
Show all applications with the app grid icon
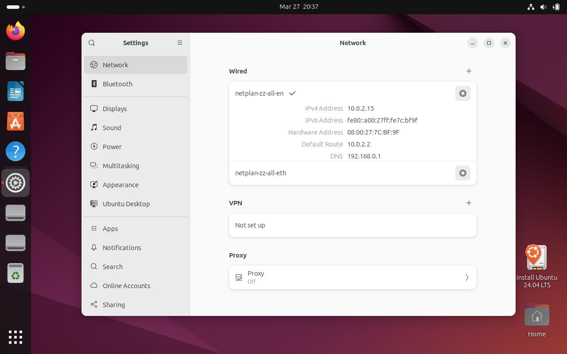coord(15,337)
